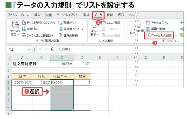Open データの入力規則 dialog
187x119 pixels.
tap(159, 35)
